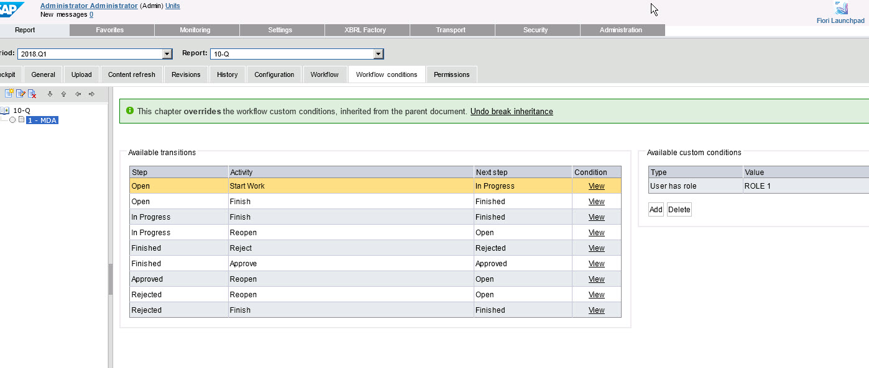View condition for Finished Reject transition
Image resolution: width=869 pixels, height=368 pixels.
tap(597, 248)
